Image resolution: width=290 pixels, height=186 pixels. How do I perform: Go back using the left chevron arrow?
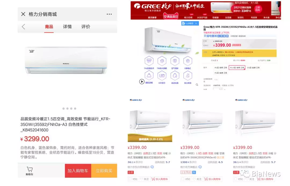[x=23, y=27]
